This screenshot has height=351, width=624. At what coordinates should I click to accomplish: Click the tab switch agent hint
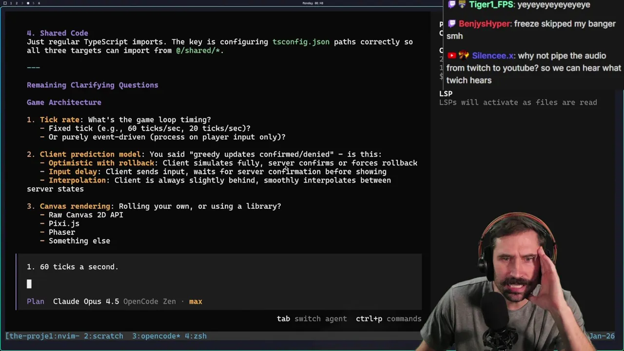coord(312,319)
